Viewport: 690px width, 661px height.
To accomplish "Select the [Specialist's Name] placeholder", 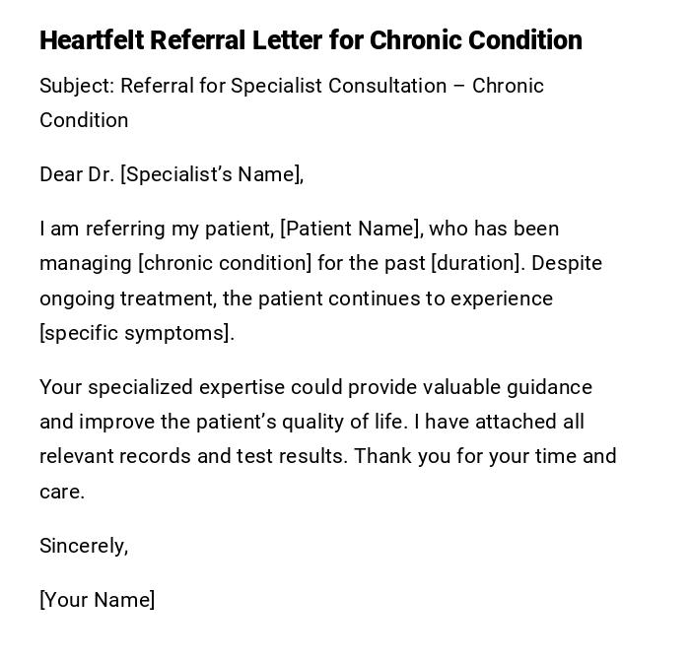I will coord(211,174).
